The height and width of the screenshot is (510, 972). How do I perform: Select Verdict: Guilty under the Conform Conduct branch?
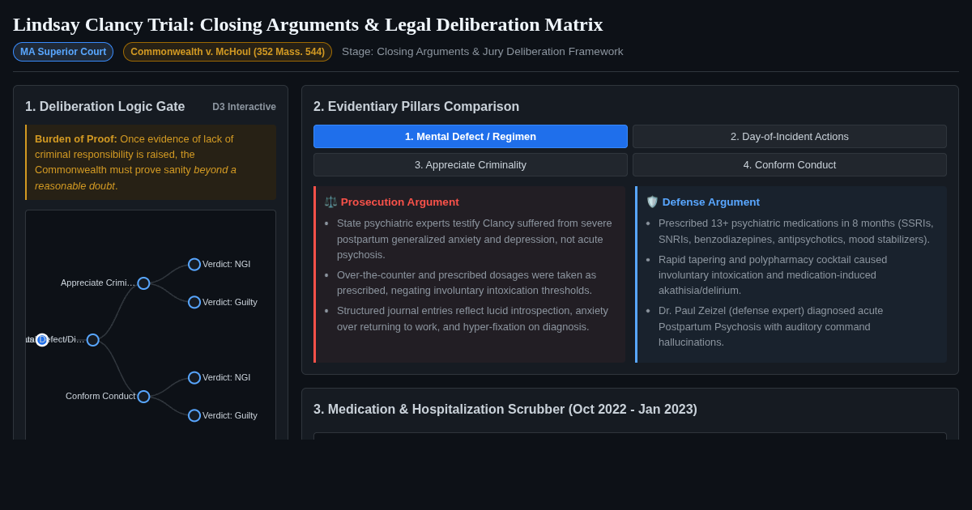(x=194, y=415)
